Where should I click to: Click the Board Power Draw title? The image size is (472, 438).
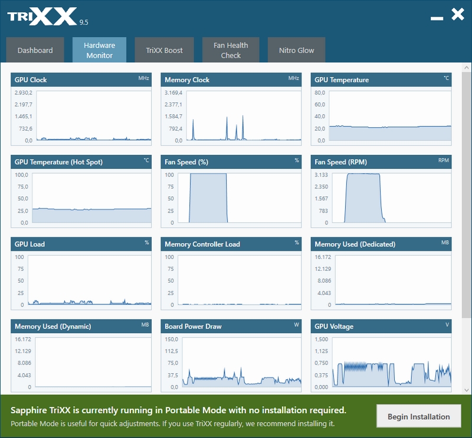(193, 327)
